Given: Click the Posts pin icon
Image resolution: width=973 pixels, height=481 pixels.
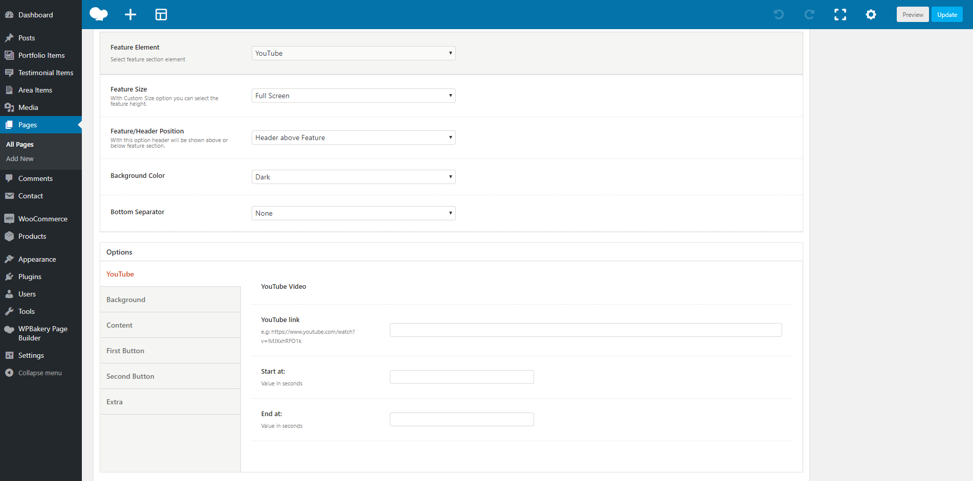Looking at the screenshot, I should 9,38.
